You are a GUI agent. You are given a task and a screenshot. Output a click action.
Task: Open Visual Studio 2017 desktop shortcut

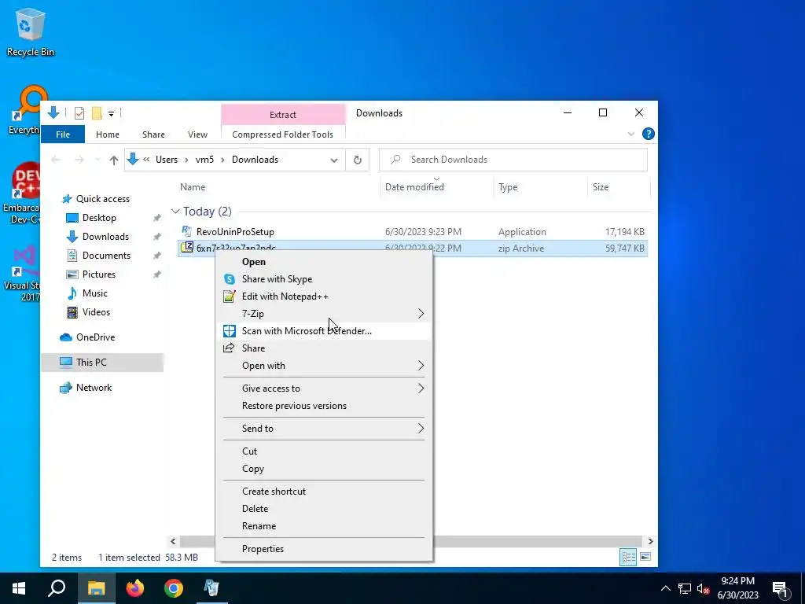23,273
